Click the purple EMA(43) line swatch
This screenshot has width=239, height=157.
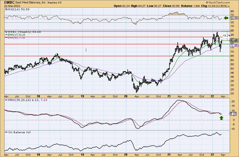tap(6, 38)
